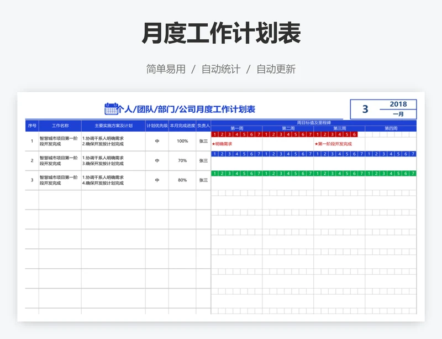Click the 计划优先级 column header

point(157,126)
